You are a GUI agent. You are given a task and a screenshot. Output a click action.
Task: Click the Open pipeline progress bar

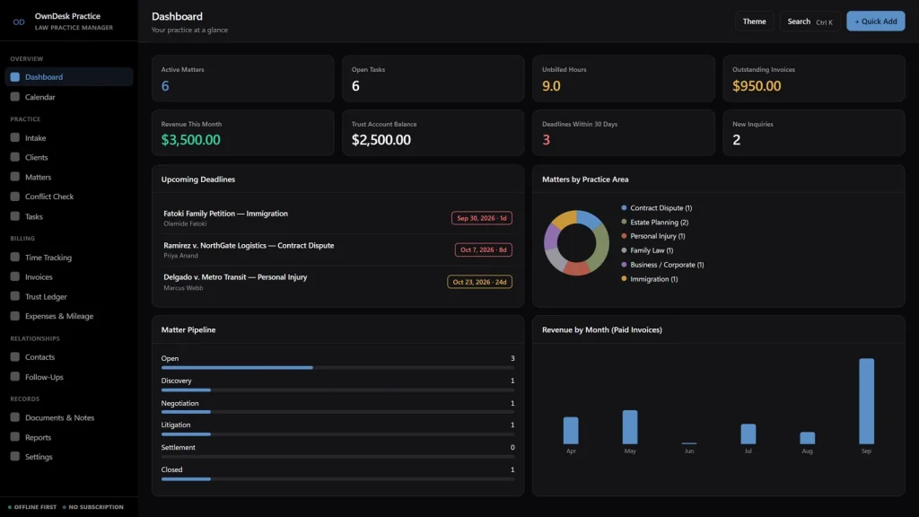337,367
